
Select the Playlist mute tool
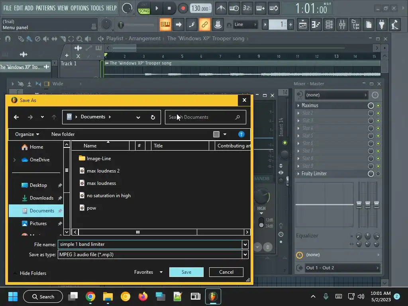(x=46, y=39)
